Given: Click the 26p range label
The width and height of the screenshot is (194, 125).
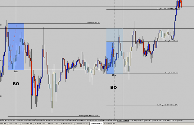Looking at the screenshot, I should (16, 72).
